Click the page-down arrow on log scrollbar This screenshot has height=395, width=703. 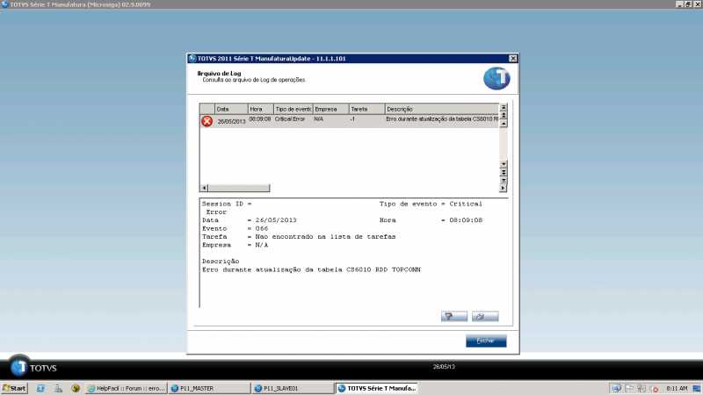pyautogui.click(x=504, y=172)
